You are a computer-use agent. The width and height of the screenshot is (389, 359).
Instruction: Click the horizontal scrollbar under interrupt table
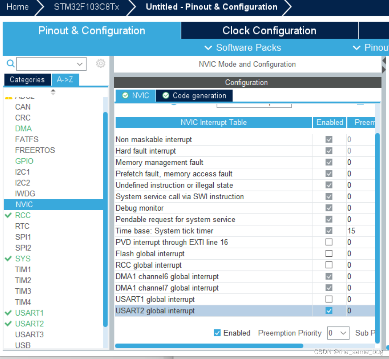point(209,346)
